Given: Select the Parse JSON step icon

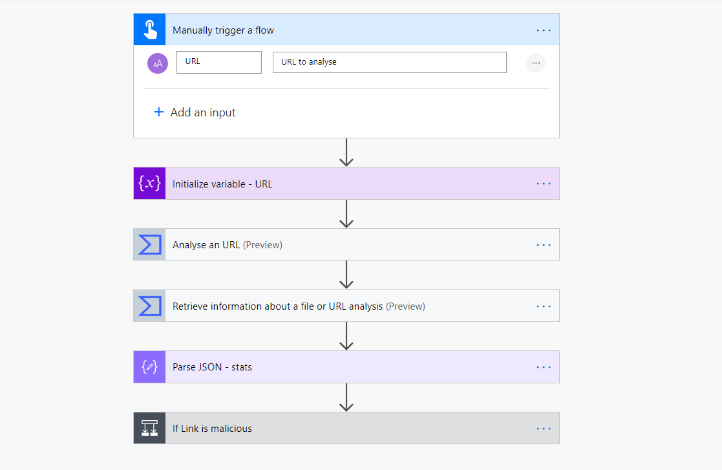Looking at the screenshot, I should point(149,367).
